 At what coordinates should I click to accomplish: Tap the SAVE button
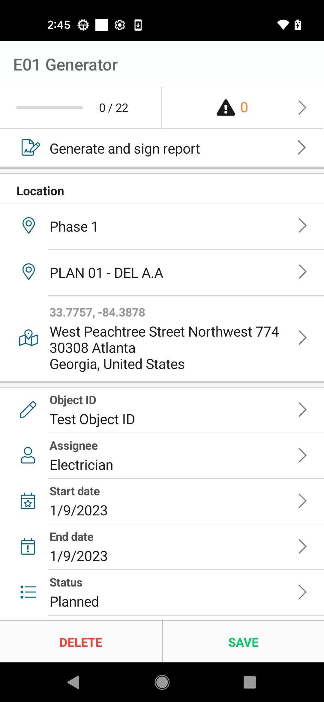pos(243,642)
